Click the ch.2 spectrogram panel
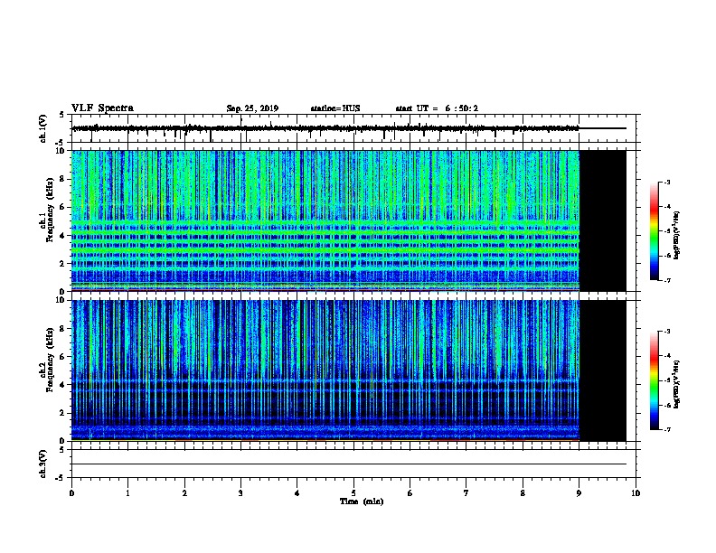The image size is (716, 553). (x=325, y=370)
